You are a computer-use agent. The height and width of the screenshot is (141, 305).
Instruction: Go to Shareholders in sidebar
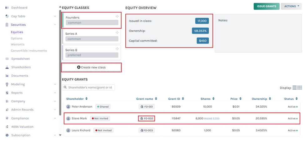(x=21, y=67)
